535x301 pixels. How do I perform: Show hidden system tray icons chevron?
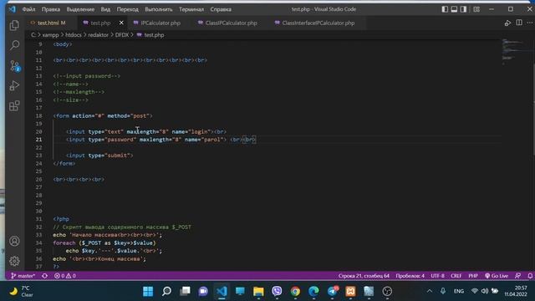point(430,291)
